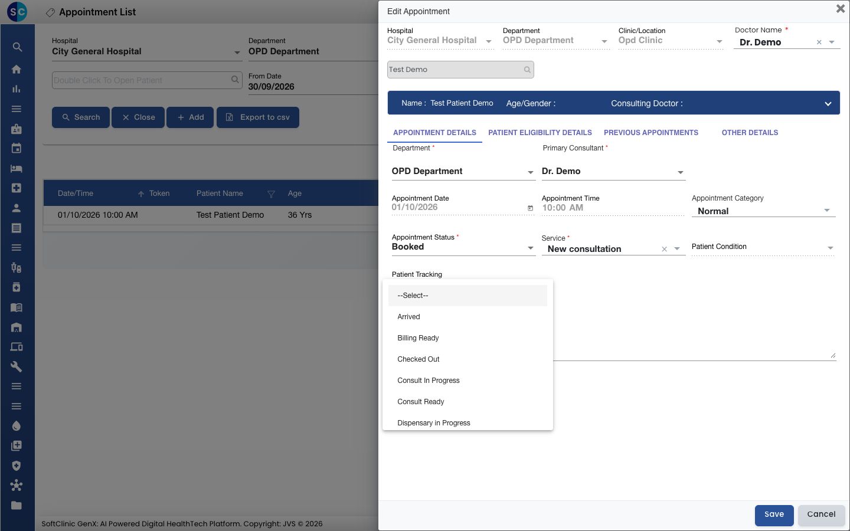This screenshot has height=531, width=850.
Task: Click the Close button in Appointment List
Action: coord(138,117)
